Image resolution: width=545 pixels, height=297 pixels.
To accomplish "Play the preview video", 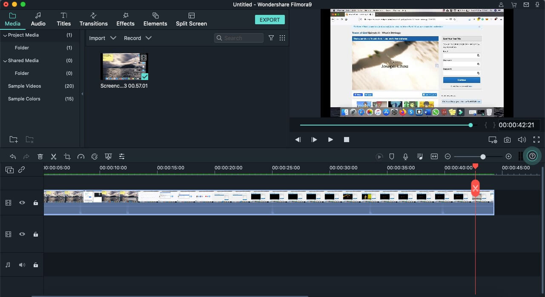I will click(330, 140).
